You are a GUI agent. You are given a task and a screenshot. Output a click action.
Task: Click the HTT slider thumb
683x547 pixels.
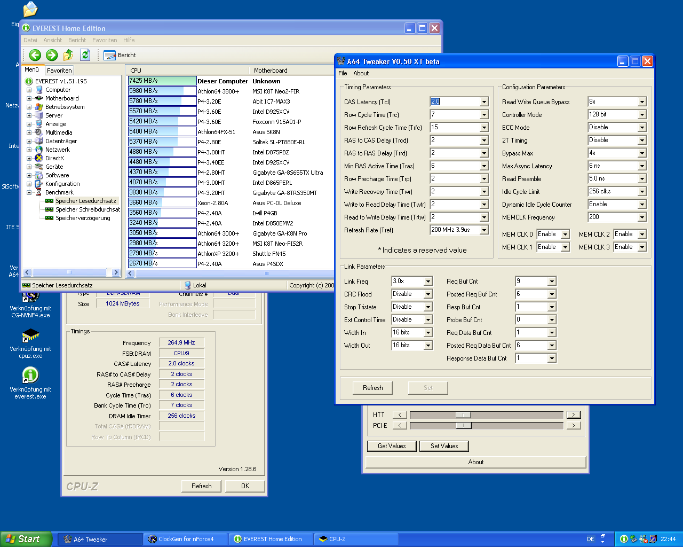pyautogui.click(x=463, y=415)
